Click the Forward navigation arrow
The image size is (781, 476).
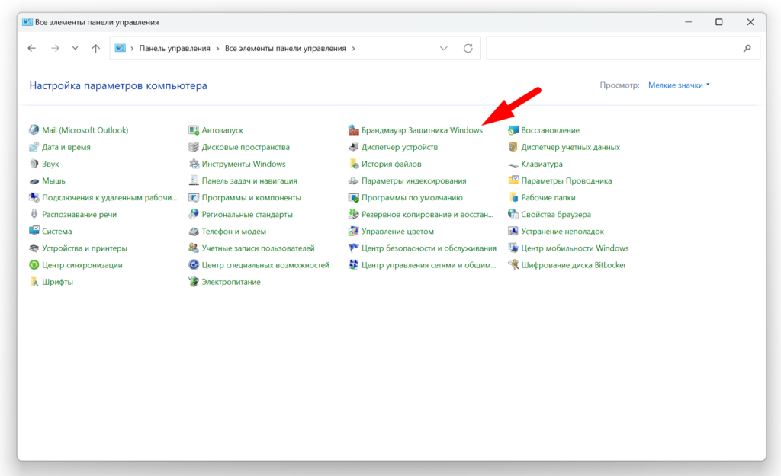(55, 49)
